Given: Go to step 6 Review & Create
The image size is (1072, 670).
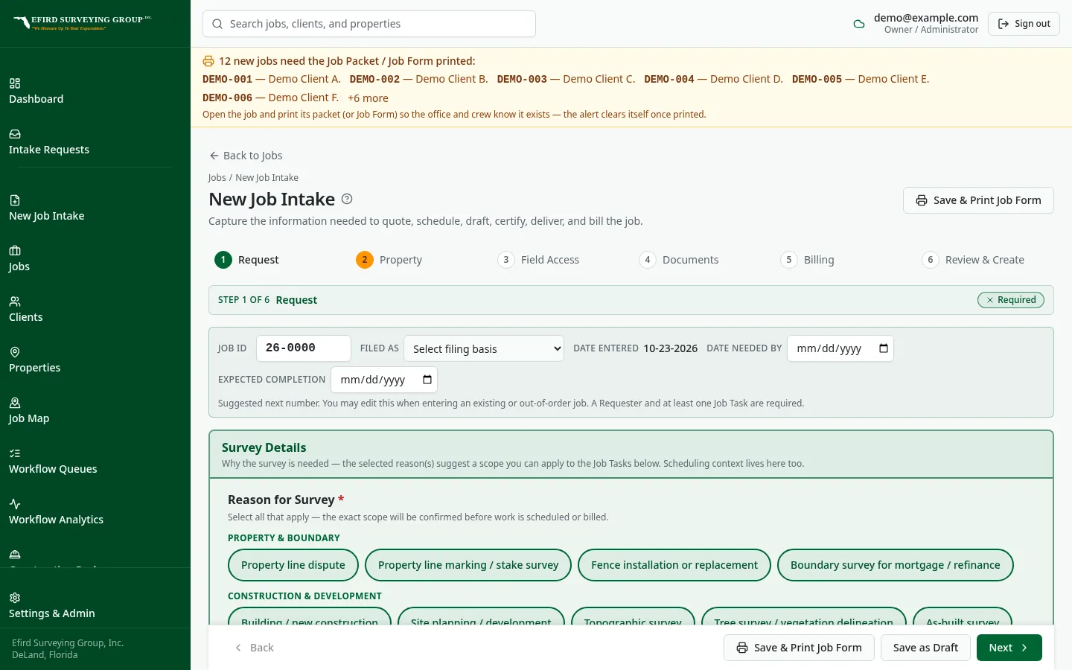Looking at the screenshot, I should (973, 260).
